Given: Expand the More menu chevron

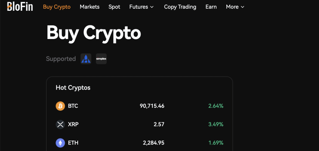Looking at the screenshot, I should point(242,7).
